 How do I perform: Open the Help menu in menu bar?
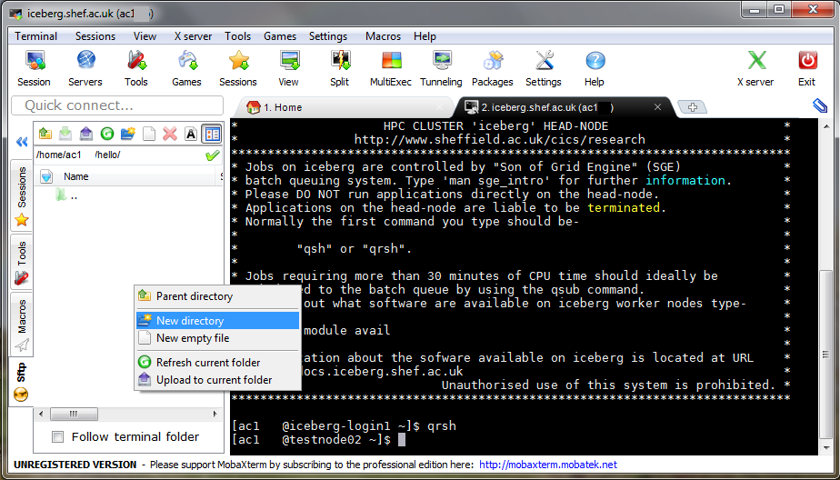pos(425,36)
